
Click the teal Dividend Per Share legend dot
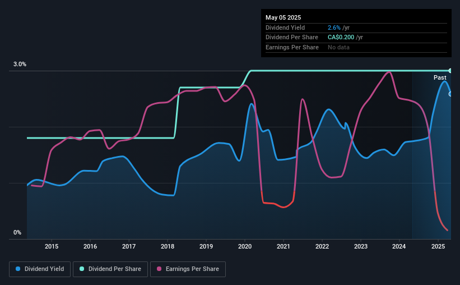coord(82,269)
